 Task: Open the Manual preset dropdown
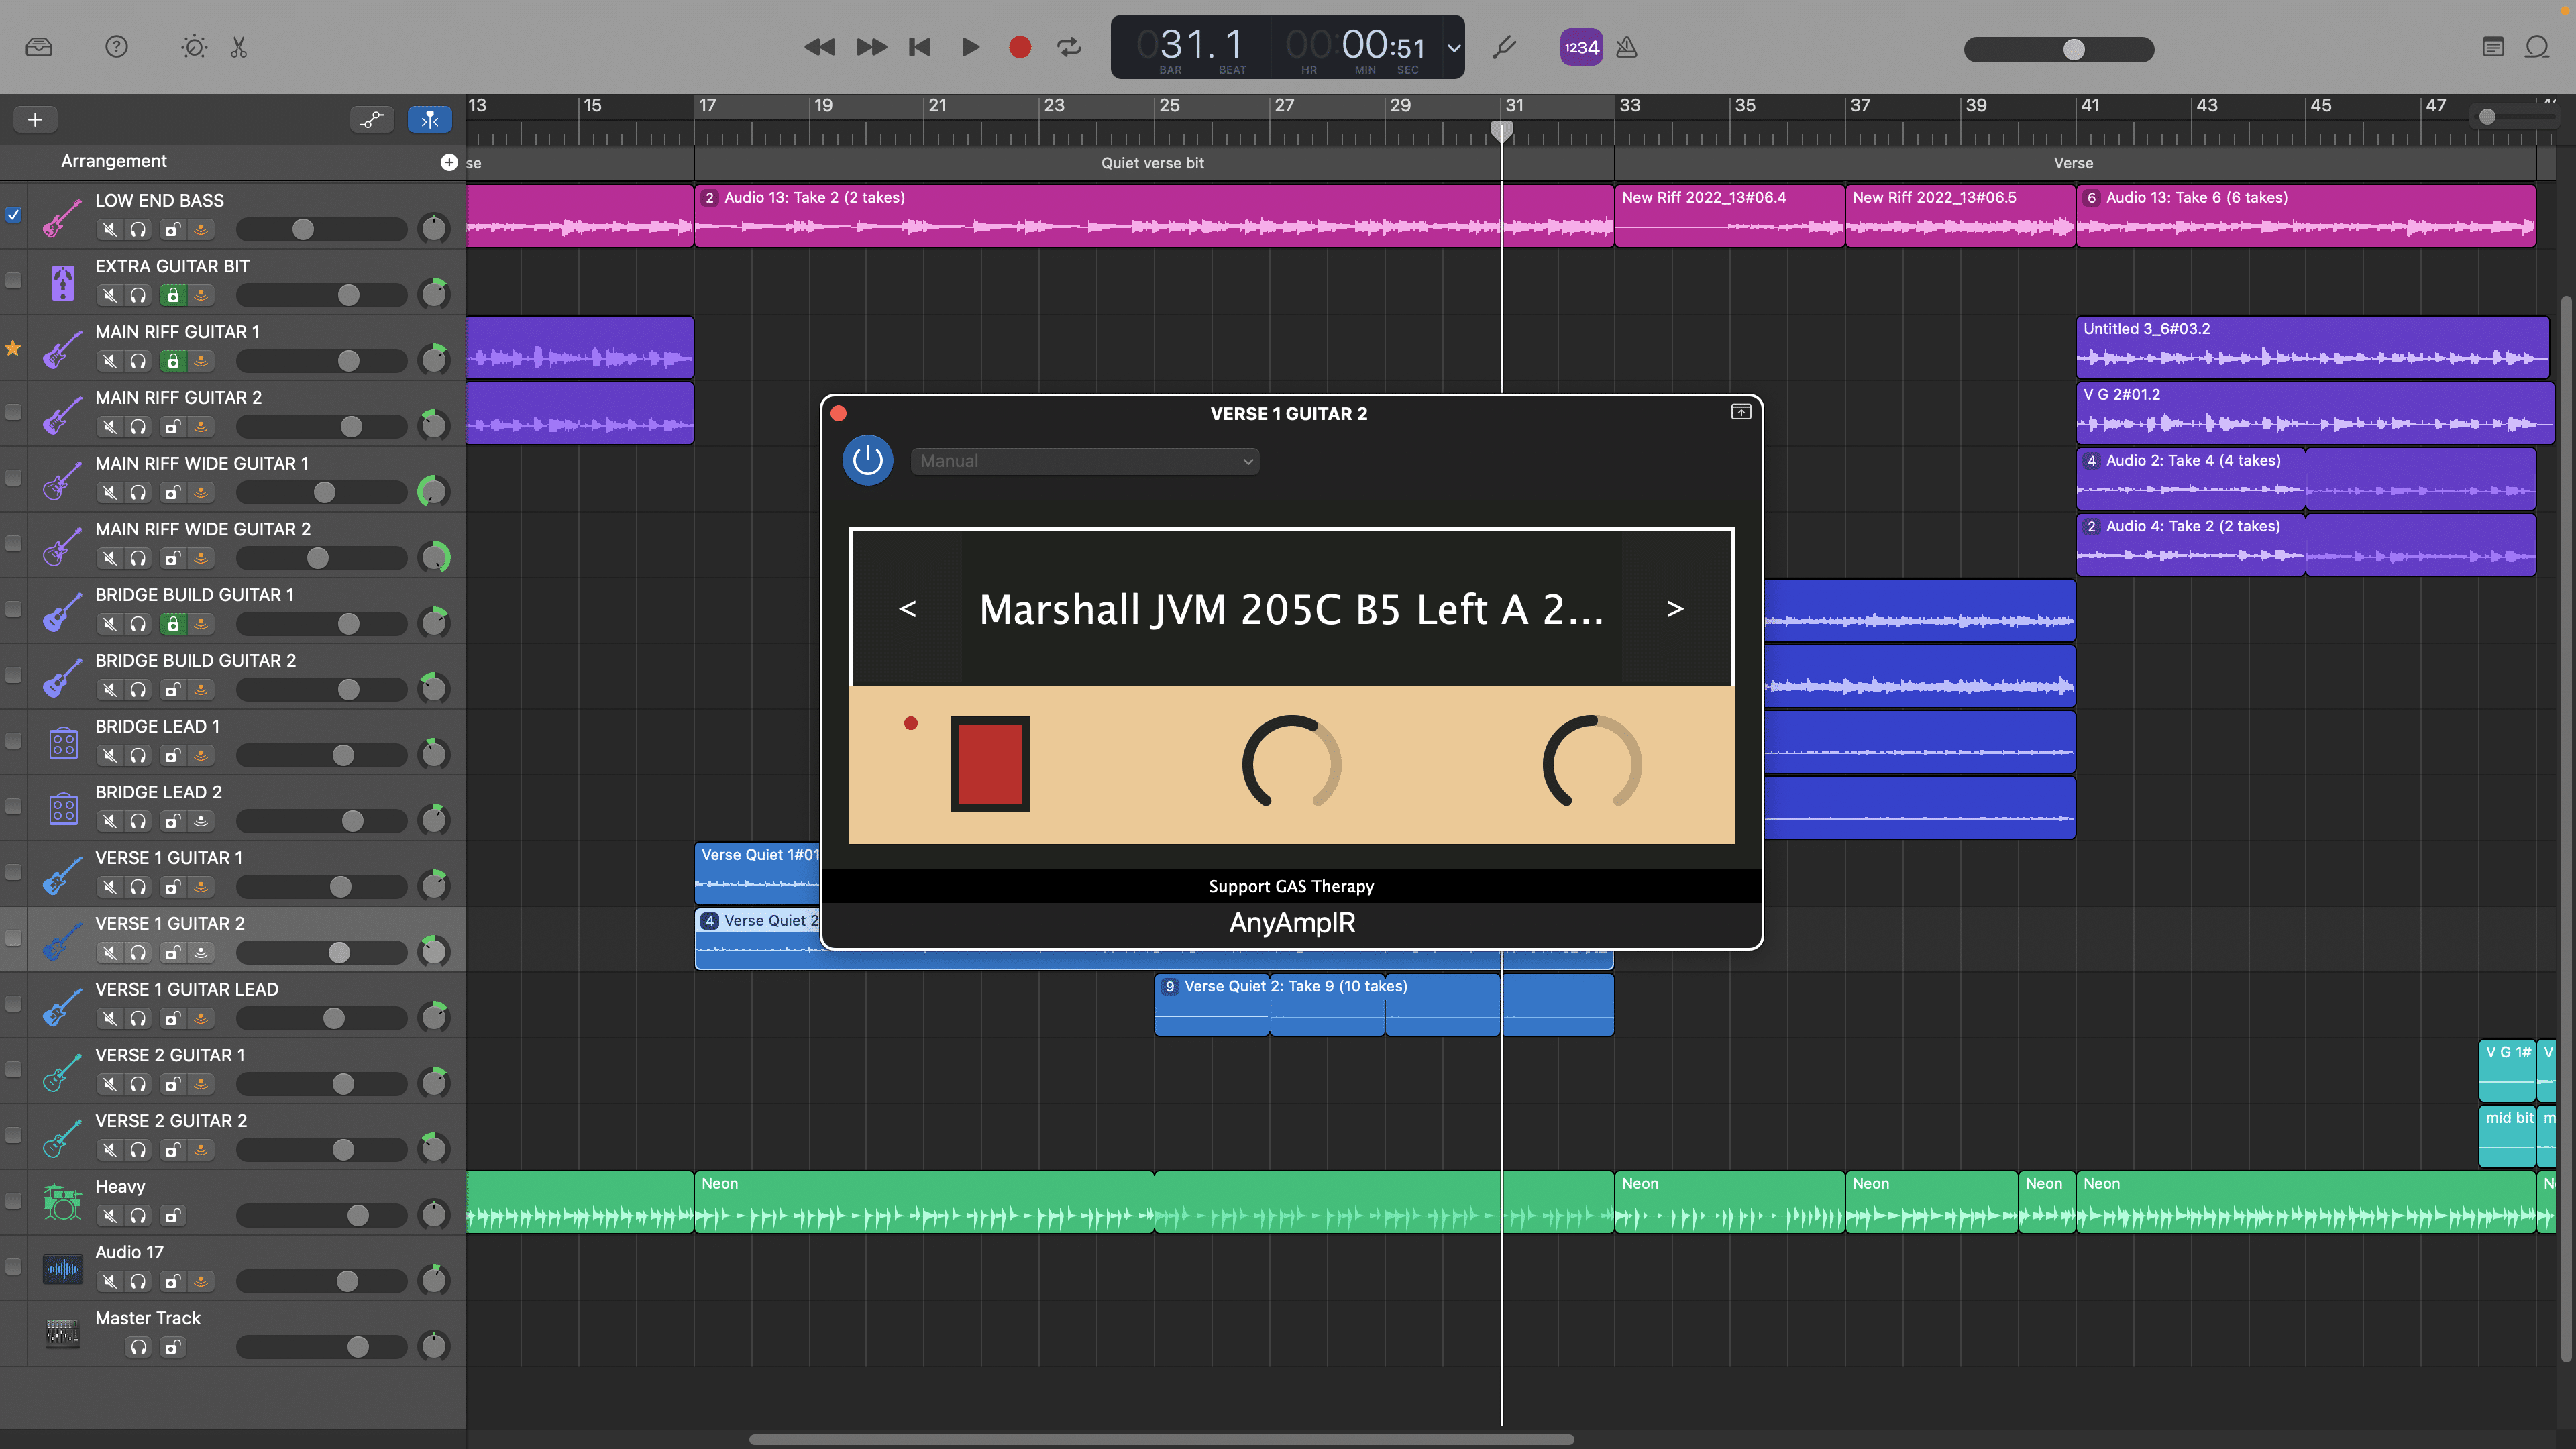pyautogui.click(x=1084, y=461)
